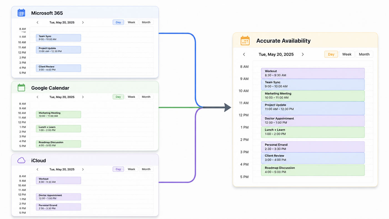Click the date Tue, May 20, 2025 in Microsoft 365
The width and height of the screenshot is (389, 219).
(62, 23)
